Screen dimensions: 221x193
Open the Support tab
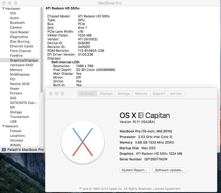(x=159, y=94)
